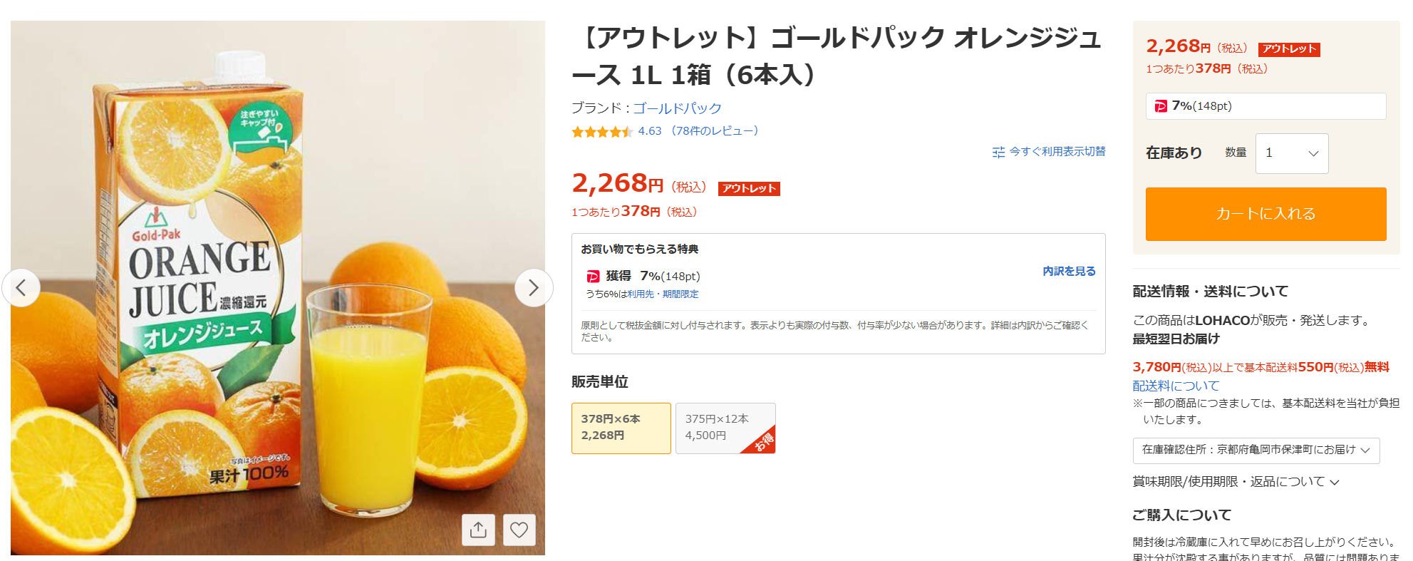1413x561 pixels.
Task: Select the 375円×12本 sales unit option
Action: tap(725, 428)
